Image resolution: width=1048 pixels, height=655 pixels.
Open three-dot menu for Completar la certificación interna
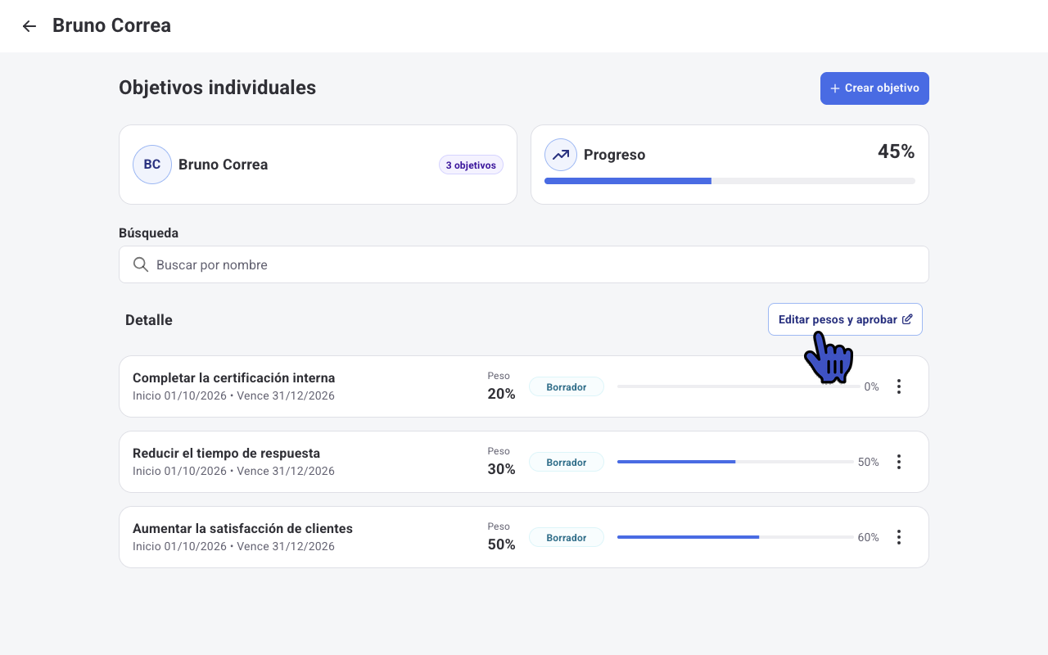click(899, 386)
